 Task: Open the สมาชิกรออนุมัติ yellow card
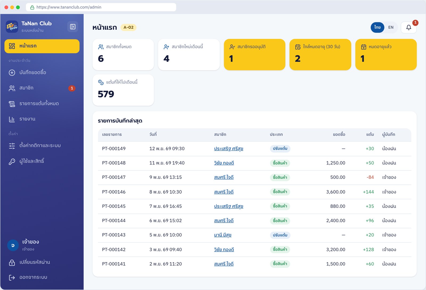tap(255, 55)
